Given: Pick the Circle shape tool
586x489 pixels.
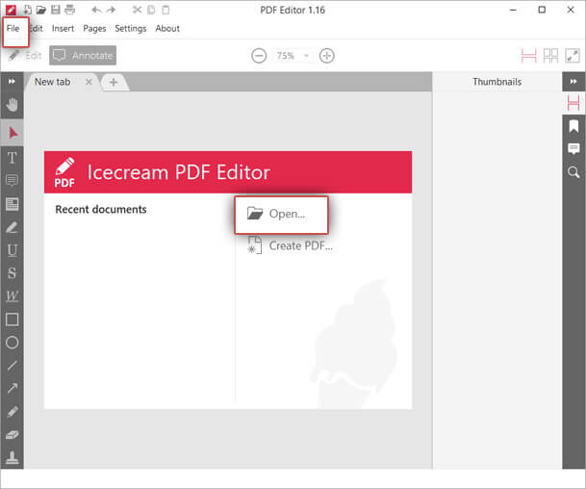Looking at the screenshot, I should coord(13,343).
